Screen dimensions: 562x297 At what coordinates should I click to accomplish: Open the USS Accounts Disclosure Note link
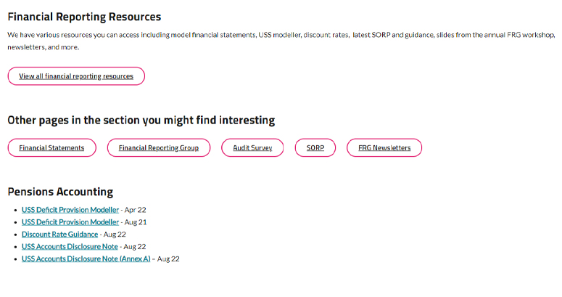coord(70,247)
